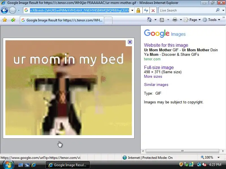
Task: Open Website for this image link
Action: [x=166, y=45]
